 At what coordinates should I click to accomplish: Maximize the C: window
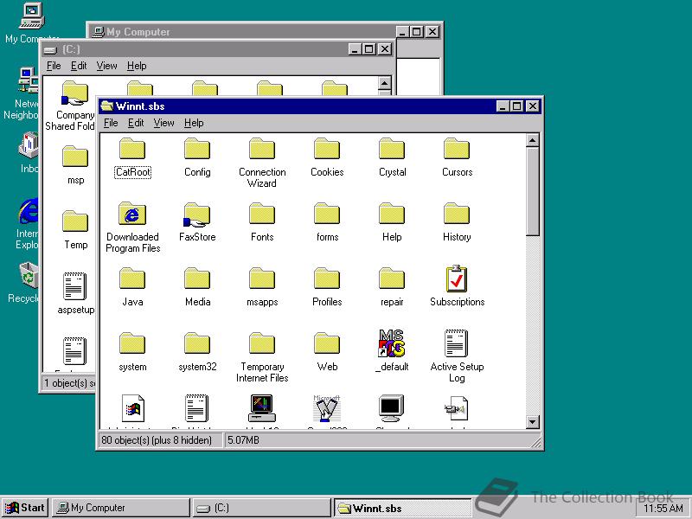point(369,49)
